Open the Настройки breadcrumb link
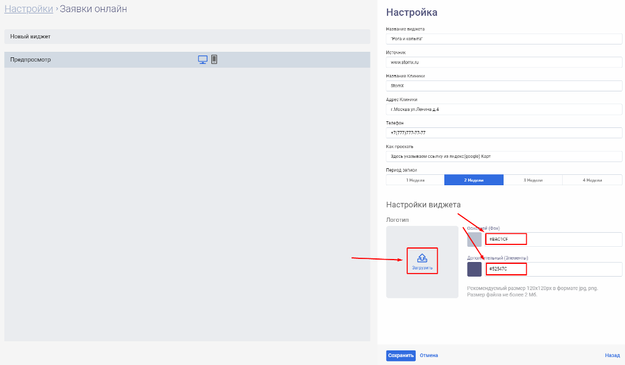625x365 pixels. (x=29, y=9)
